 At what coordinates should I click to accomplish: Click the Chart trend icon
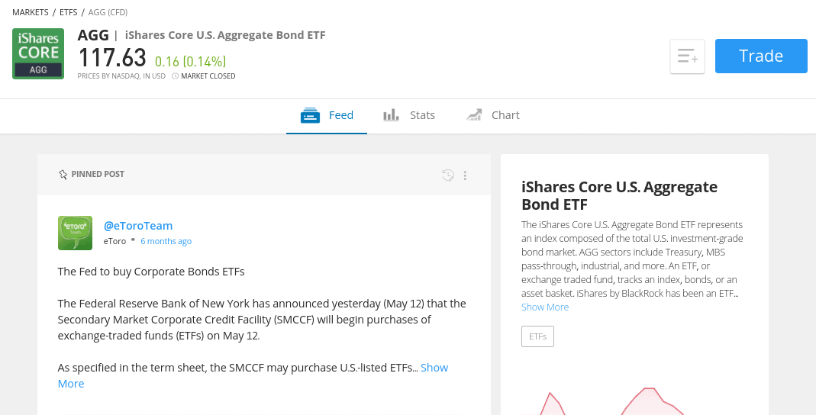[473, 115]
